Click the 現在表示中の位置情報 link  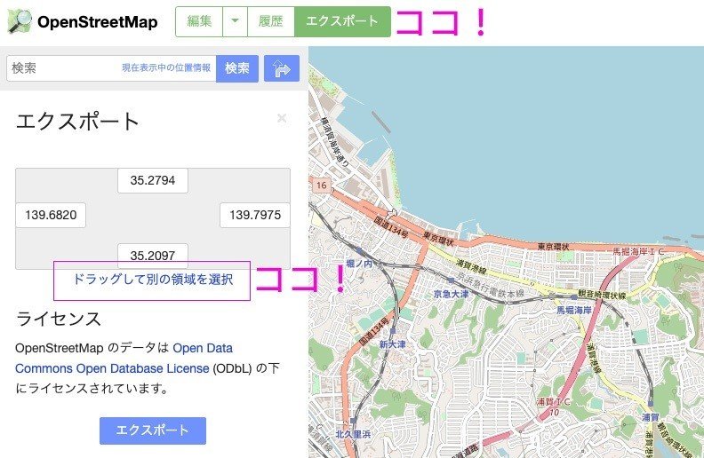[x=166, y=67]
